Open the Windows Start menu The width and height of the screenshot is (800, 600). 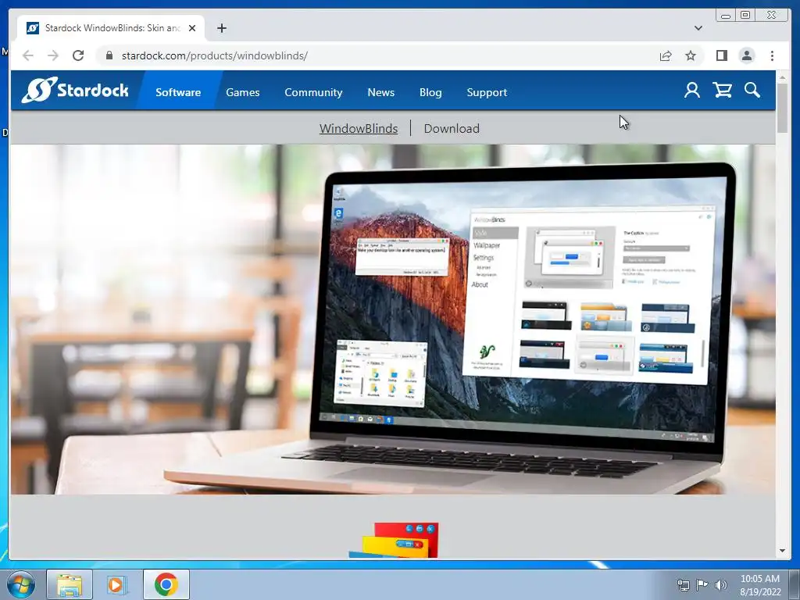pos(21,584)
